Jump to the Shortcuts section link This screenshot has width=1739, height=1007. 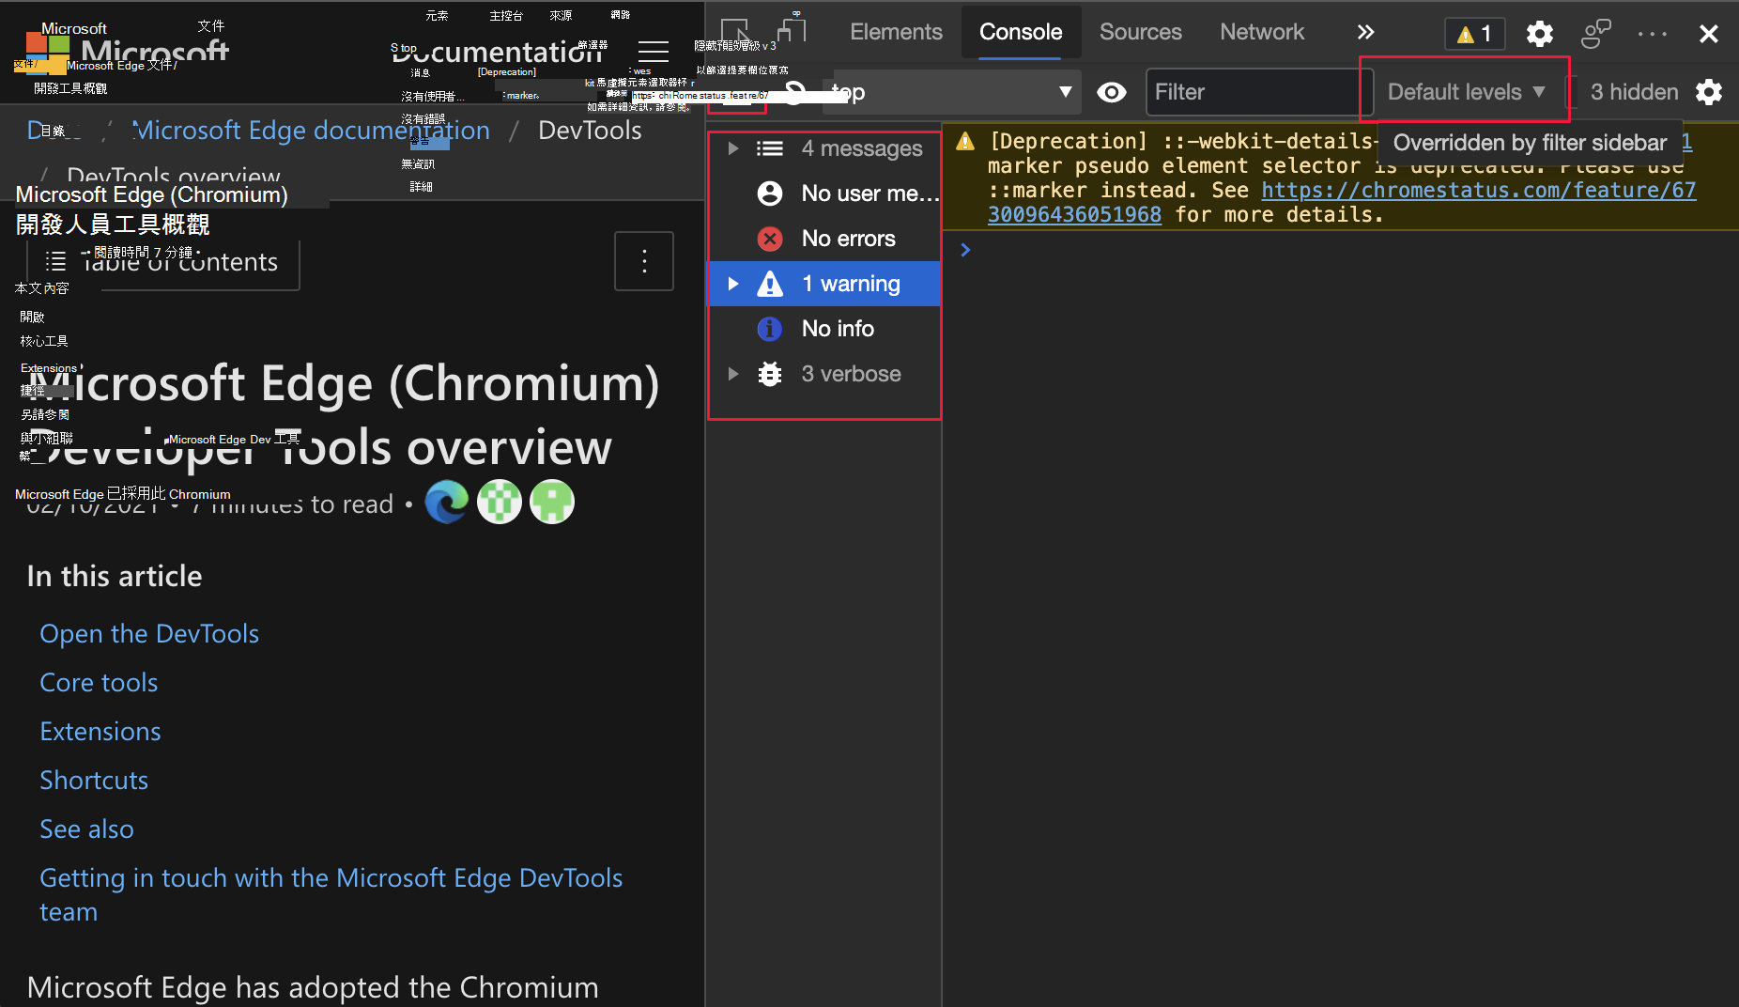pos(94,781)
